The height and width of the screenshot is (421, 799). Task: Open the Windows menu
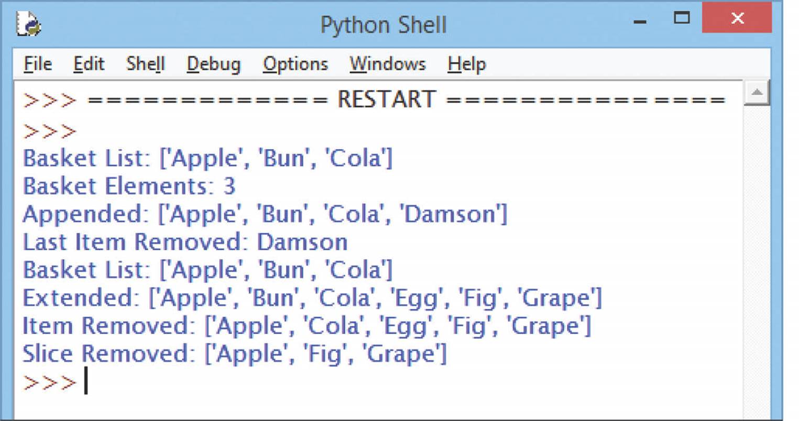[387, 64]
